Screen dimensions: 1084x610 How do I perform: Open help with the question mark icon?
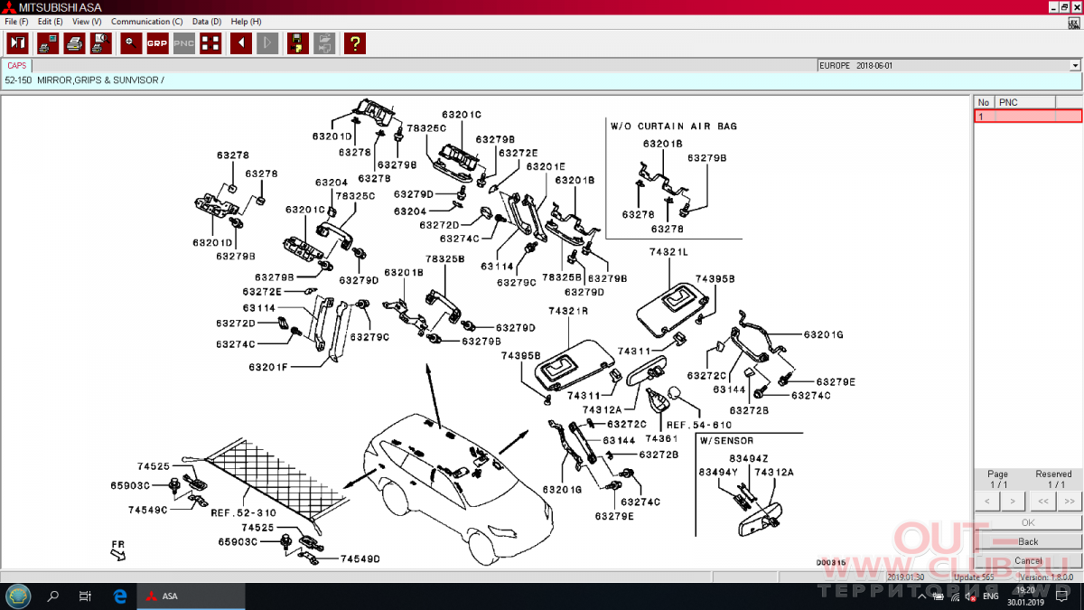tap(354, 42)
